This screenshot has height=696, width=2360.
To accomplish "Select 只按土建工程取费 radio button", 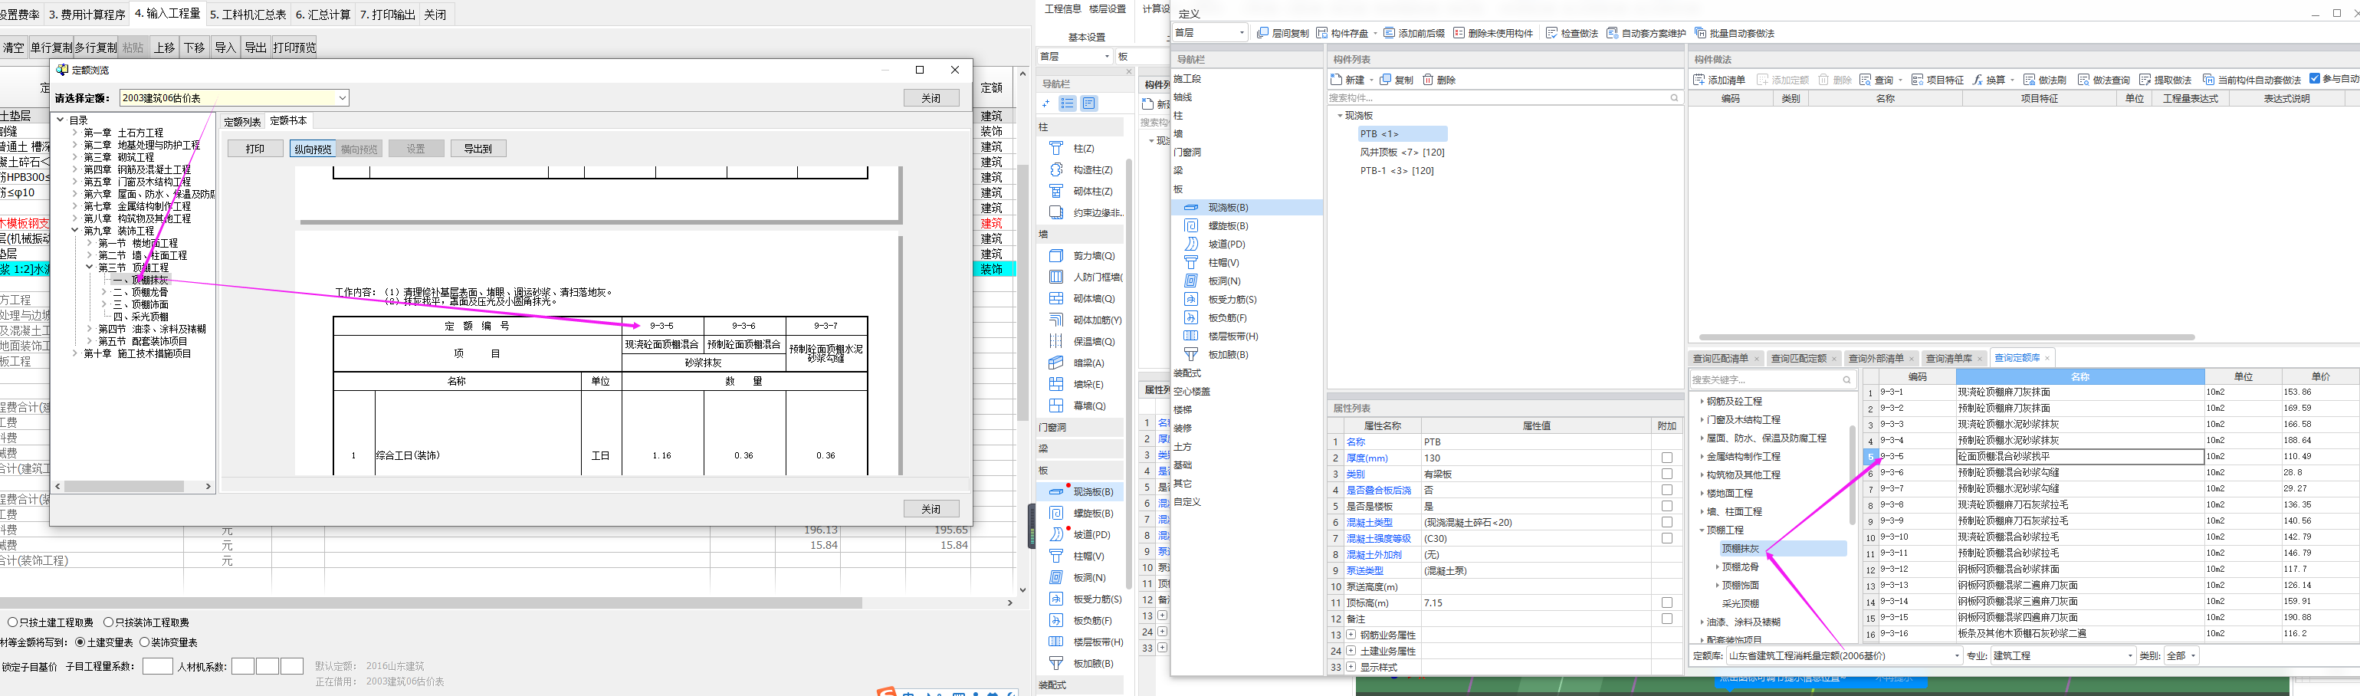I will tap(13, 622).
